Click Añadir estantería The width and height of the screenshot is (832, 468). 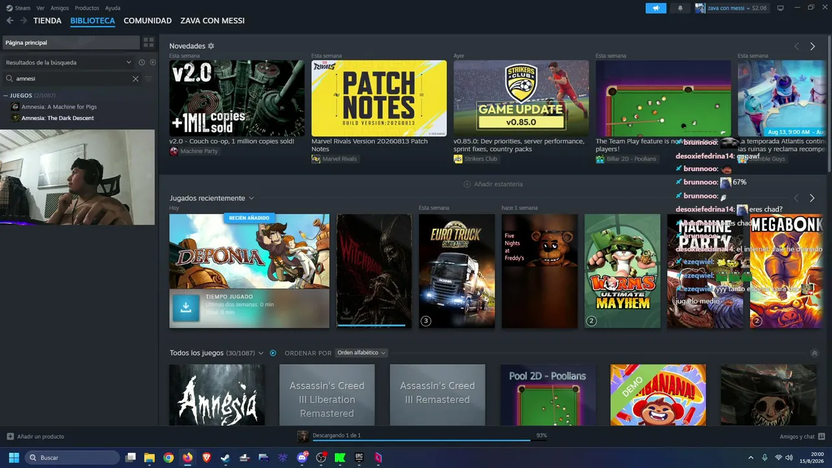(493, 184)
